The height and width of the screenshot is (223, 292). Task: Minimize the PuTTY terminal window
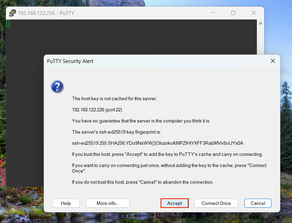pos(213,13)
